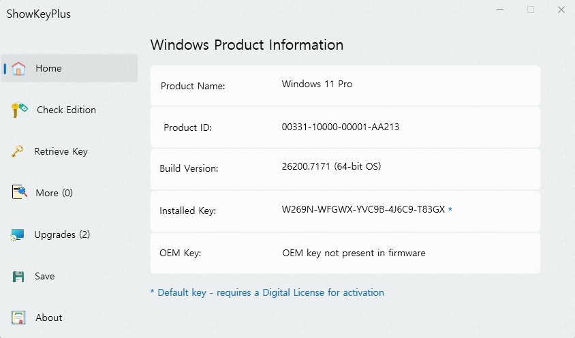Open the Check Edition page

[66, 110]
